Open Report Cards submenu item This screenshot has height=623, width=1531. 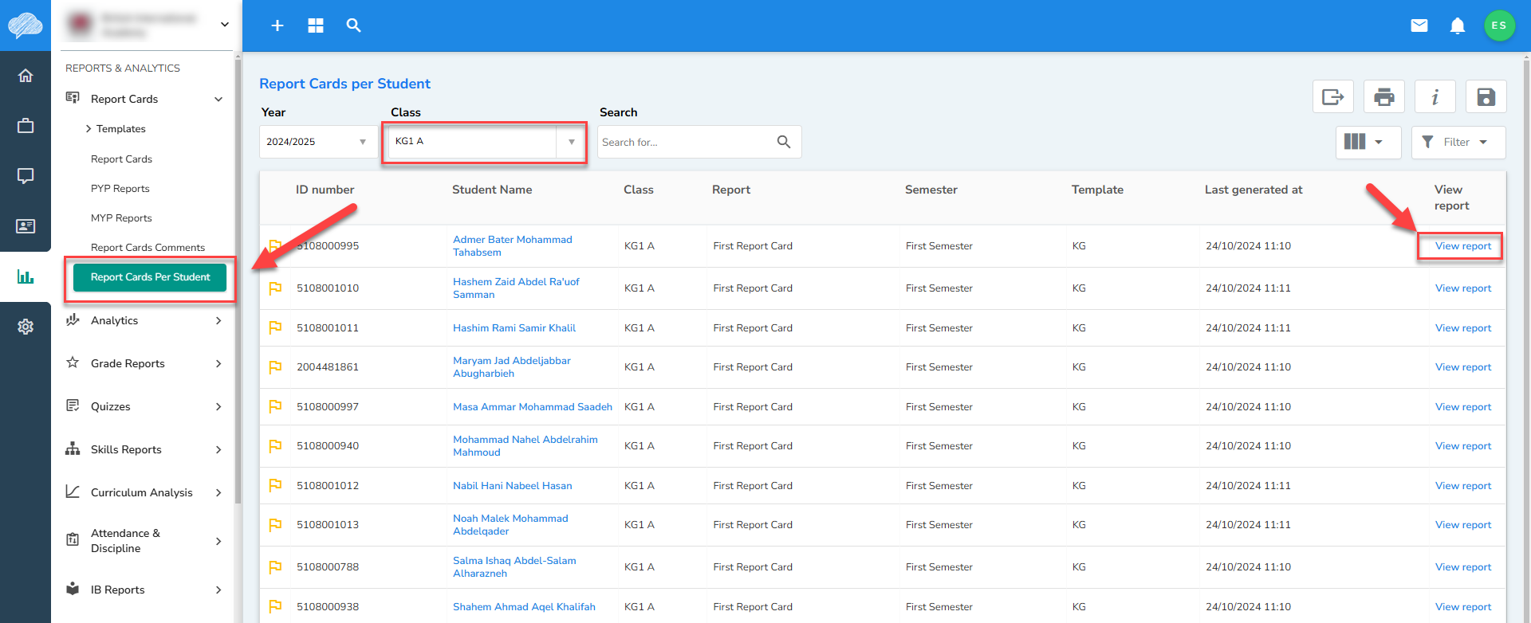(x=121, y=159)
